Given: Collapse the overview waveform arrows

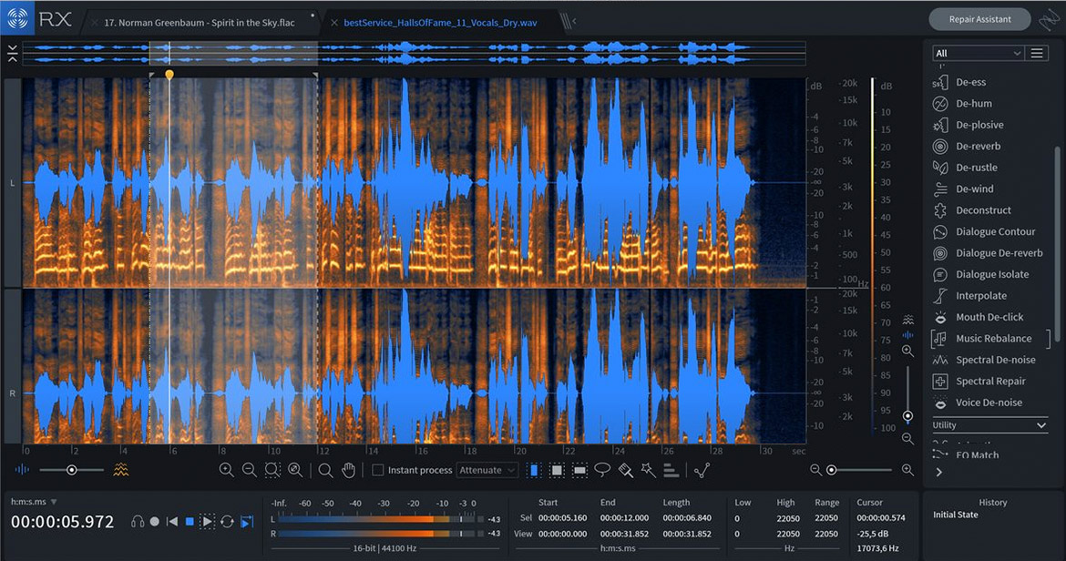Looking at the screenshot, I should [12, 54].
